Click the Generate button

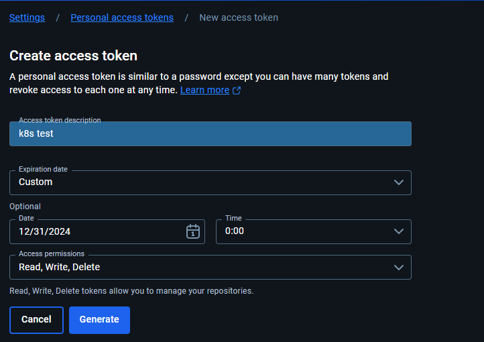click(x=99, y=320)
